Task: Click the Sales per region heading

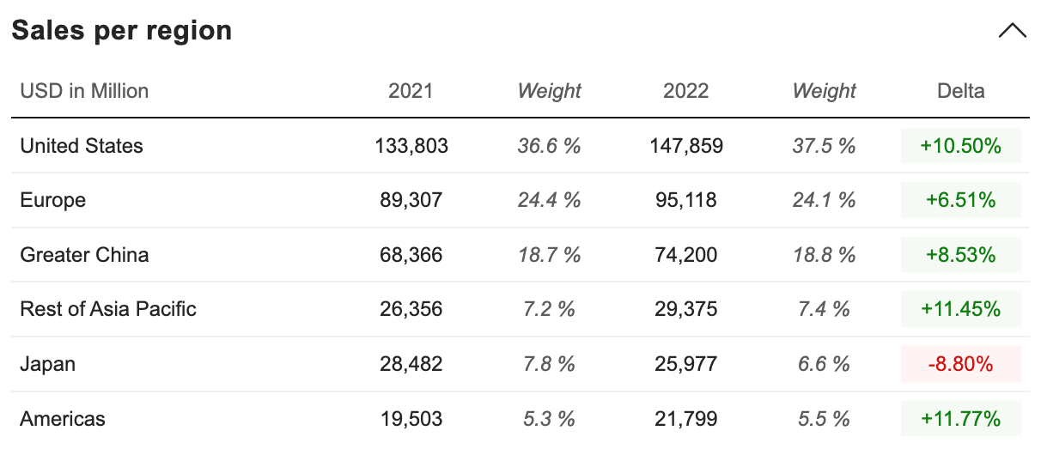Action: 121,31
